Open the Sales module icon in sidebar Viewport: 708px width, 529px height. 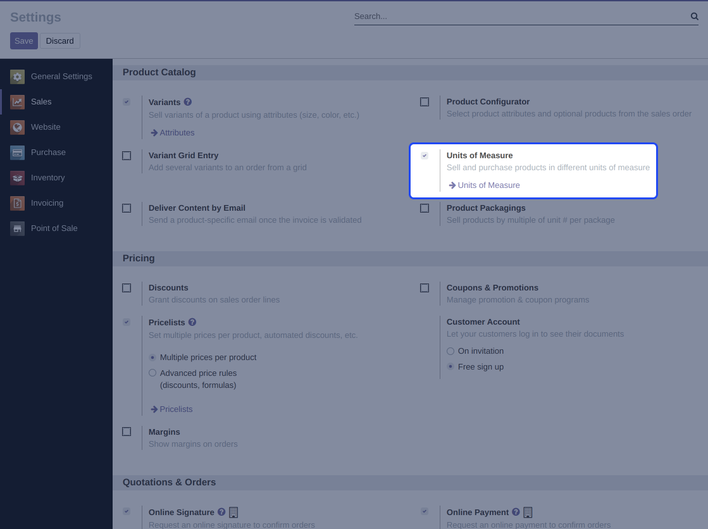(x=18, y=102)
